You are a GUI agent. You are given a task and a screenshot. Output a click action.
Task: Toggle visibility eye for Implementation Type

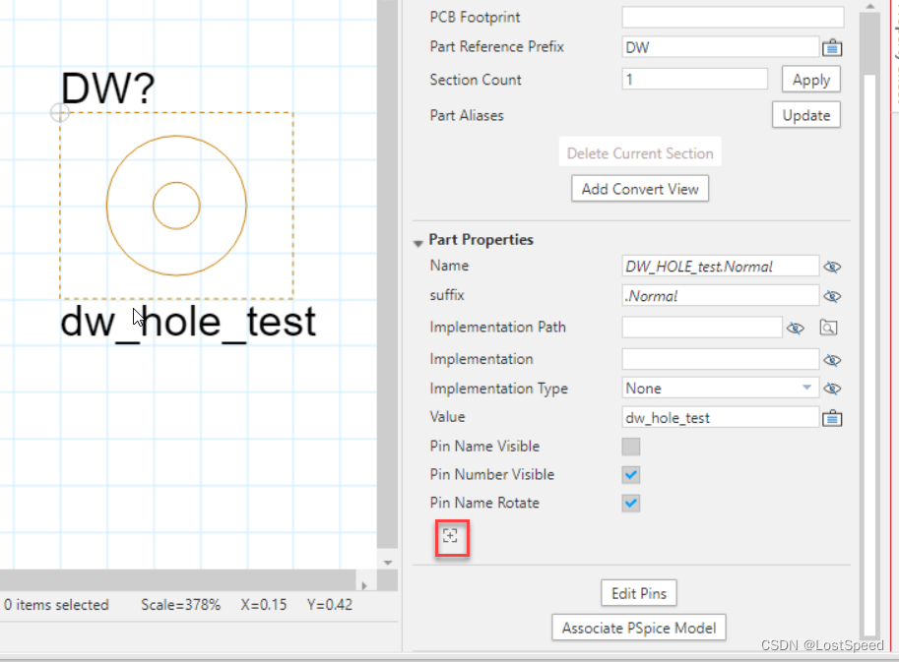tap(832, 389)
